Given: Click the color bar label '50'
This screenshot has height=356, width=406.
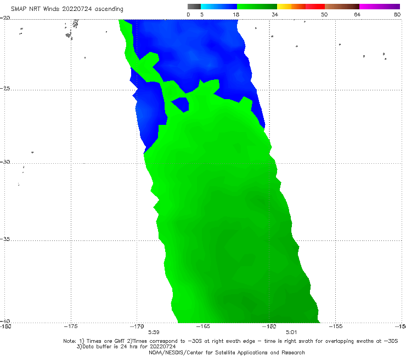Looking at the screenshot, I should (x=324, y=14).
